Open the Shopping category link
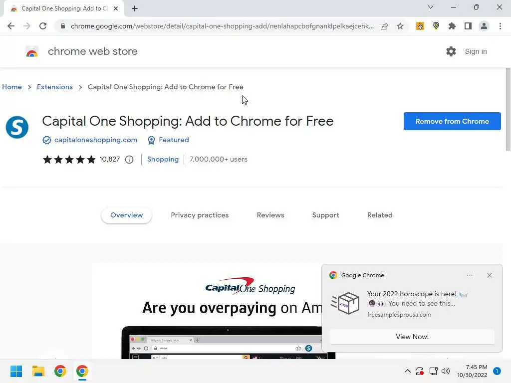Image resolution: width=511 pixels, height=383 pixels. tap(163, 159)
